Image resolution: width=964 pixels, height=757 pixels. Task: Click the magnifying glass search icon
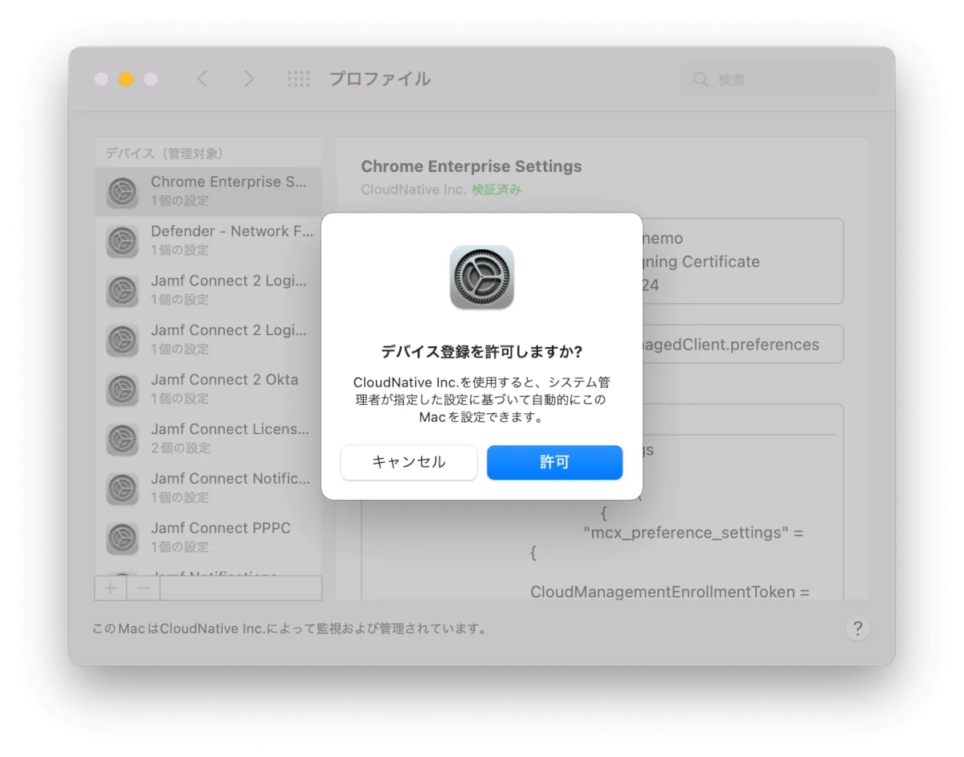point(701,80)
